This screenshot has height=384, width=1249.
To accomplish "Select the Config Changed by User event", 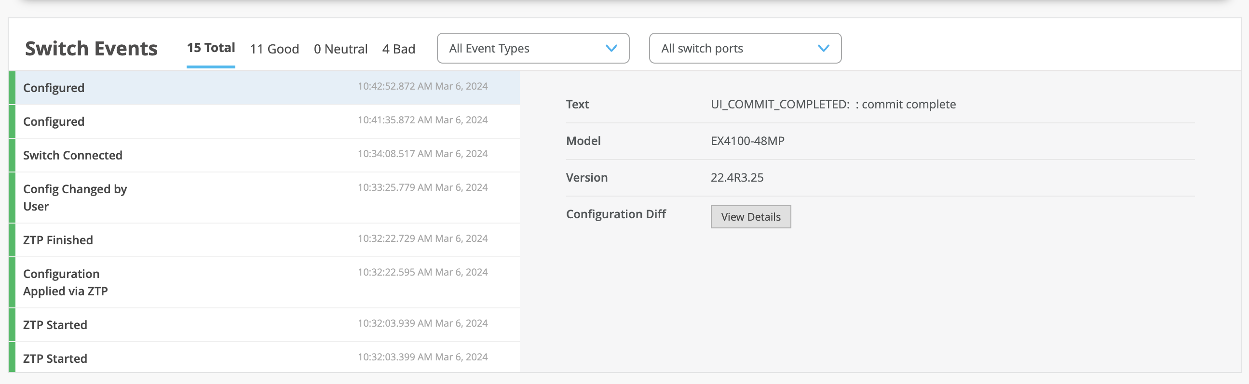I will [264, 198].
